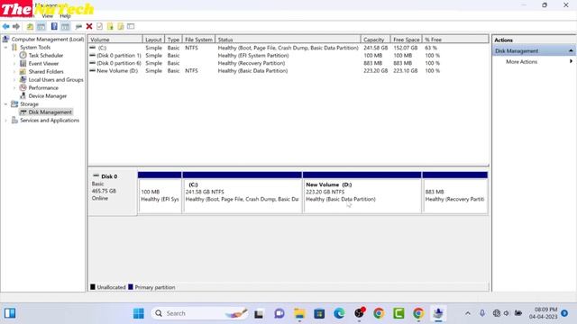Click the taskbar Search box
The height and width of the screenshot is (324, 577).
point(200,313)
